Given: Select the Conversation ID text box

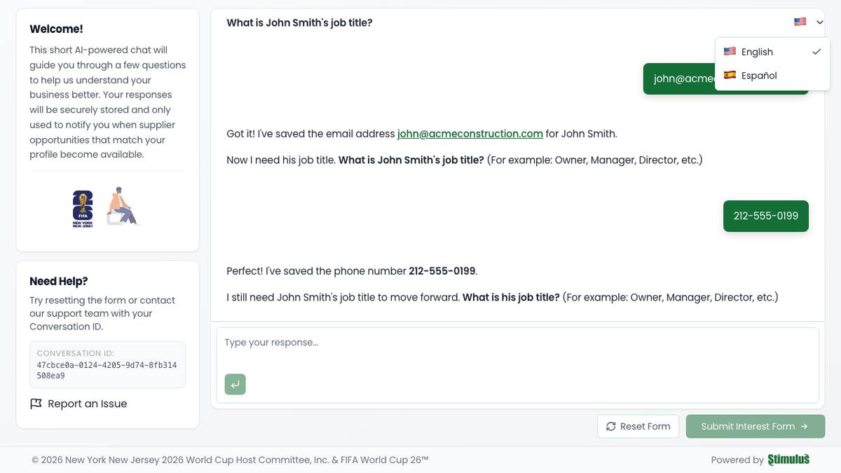Looking at the screenshot, I should (107, 364).
